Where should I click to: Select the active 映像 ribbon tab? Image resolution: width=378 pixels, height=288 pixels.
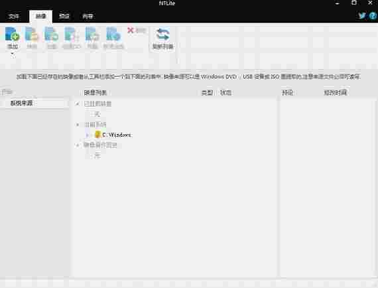pos(40,16)
